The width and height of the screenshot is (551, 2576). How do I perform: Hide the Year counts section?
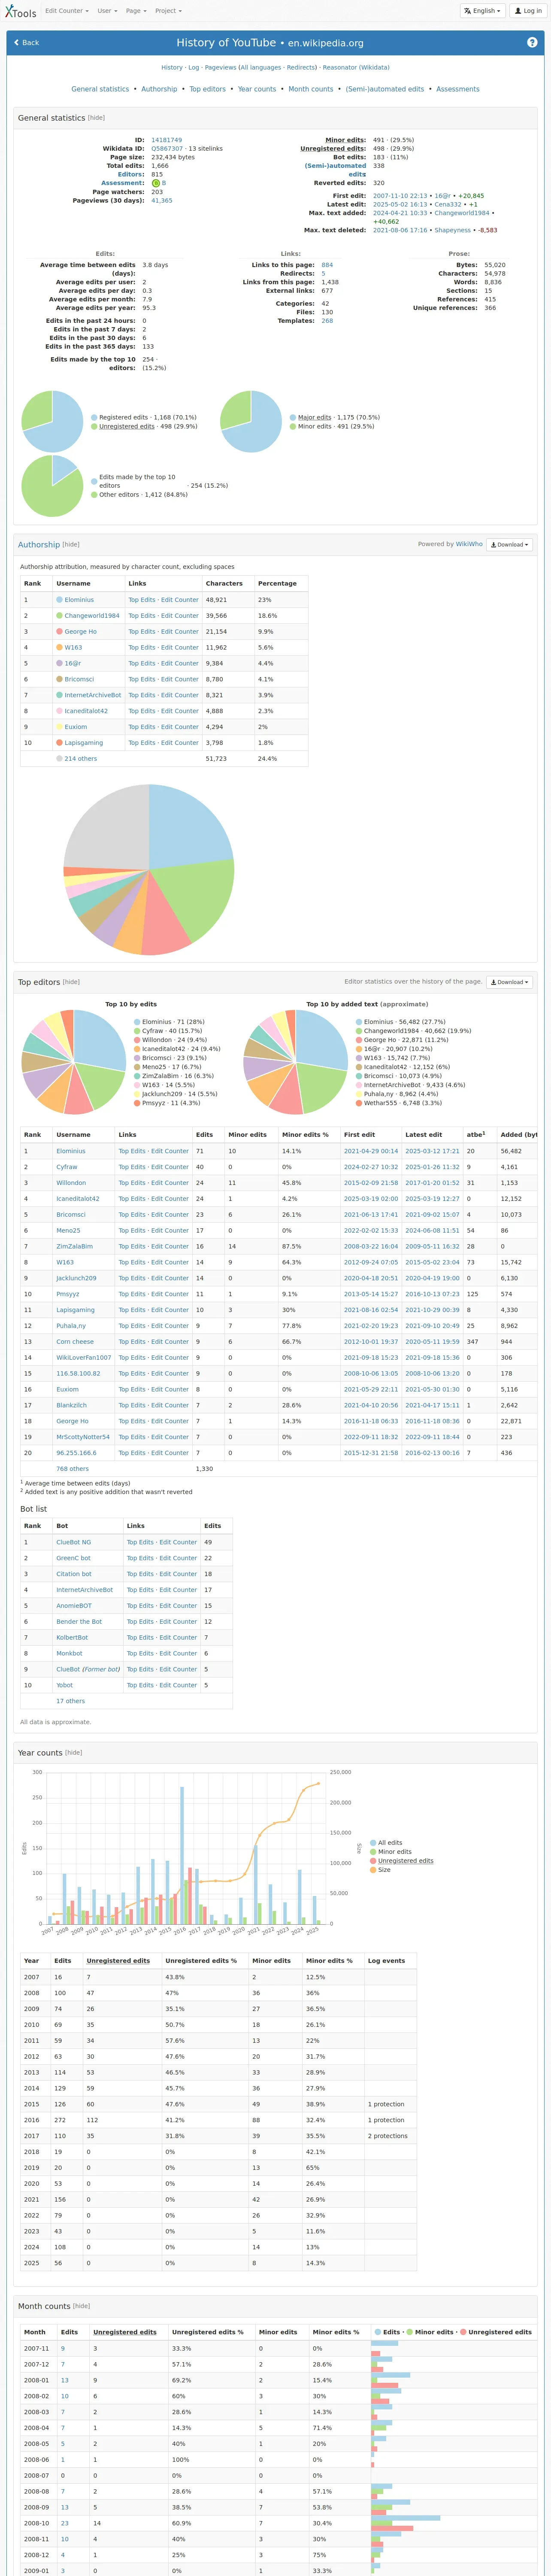(x=73, y=1753)
